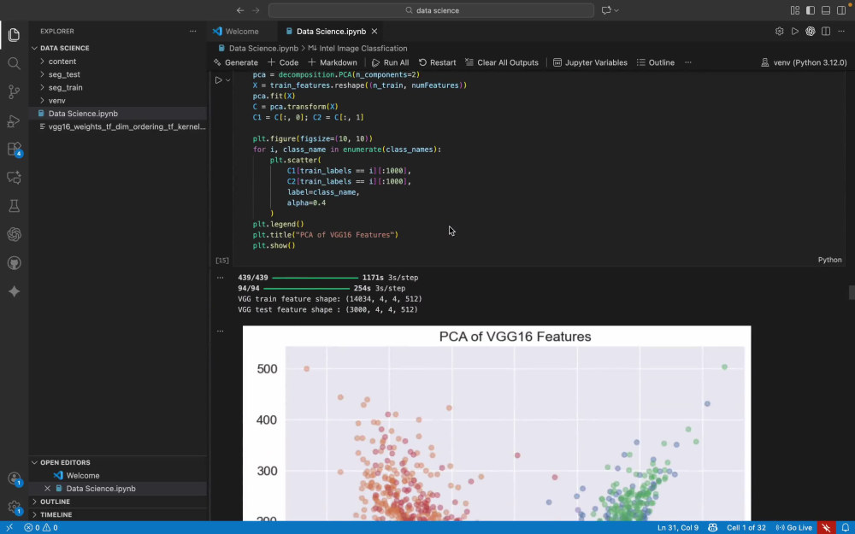Open notifications bell in status bar
The height and width of the screenshot is (534, 855).
pyautogui.click(x=846, y=527)
